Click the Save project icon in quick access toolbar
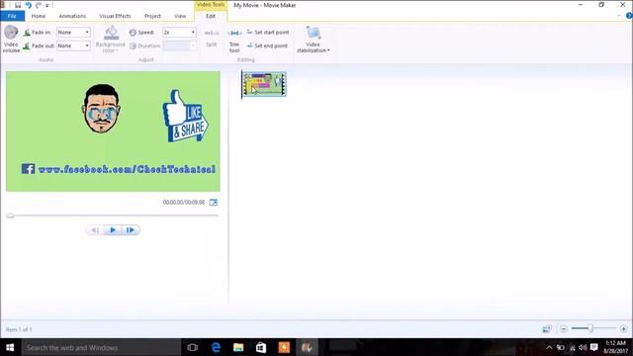633x356 pixels. 18,5
